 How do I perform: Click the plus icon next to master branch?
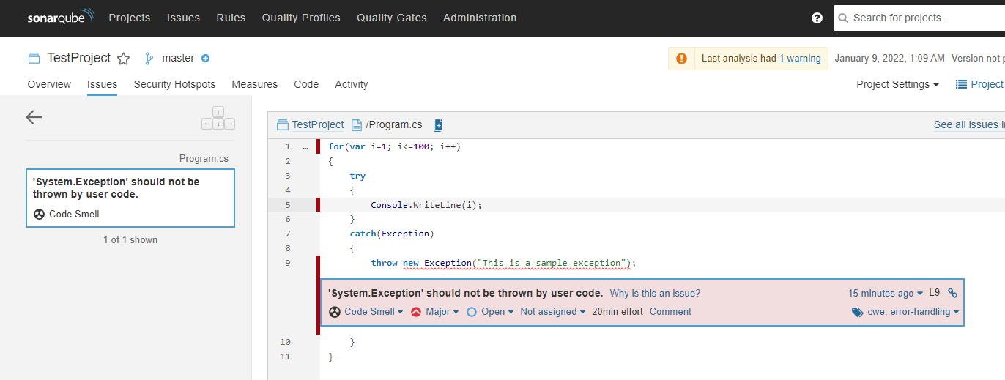tap(206, 59)
